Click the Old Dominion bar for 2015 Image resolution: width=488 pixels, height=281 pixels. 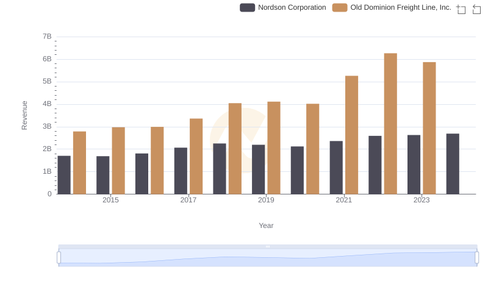pyautogui.click(x=118, y=161)
